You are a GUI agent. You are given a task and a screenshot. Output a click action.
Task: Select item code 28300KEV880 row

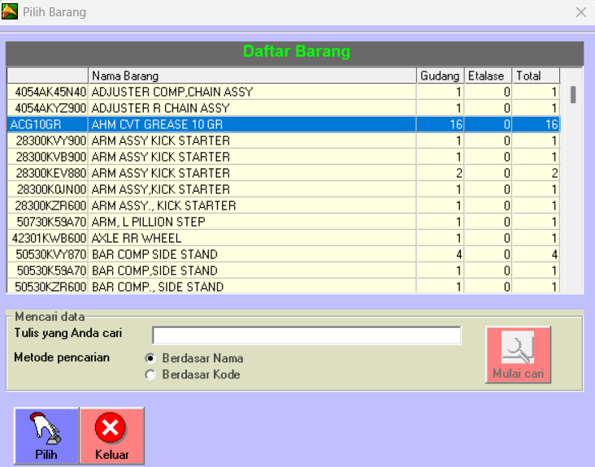[49, 173]
